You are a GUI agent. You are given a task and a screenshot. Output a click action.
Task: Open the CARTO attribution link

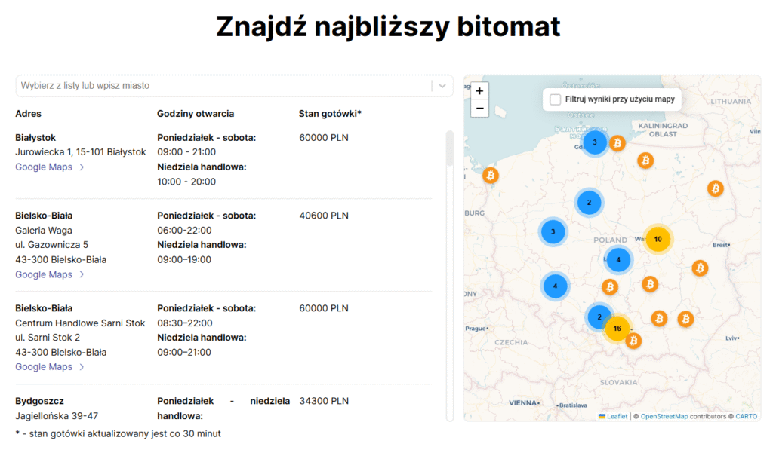(x=746, y=416)
